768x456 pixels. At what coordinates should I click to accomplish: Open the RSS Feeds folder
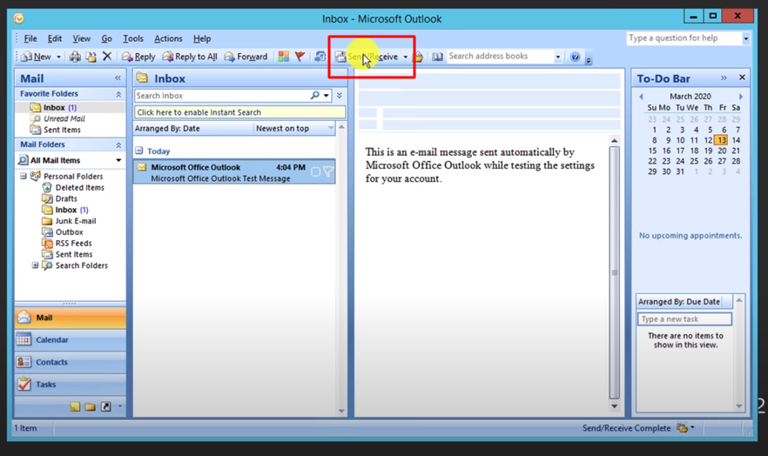(67, 244)
